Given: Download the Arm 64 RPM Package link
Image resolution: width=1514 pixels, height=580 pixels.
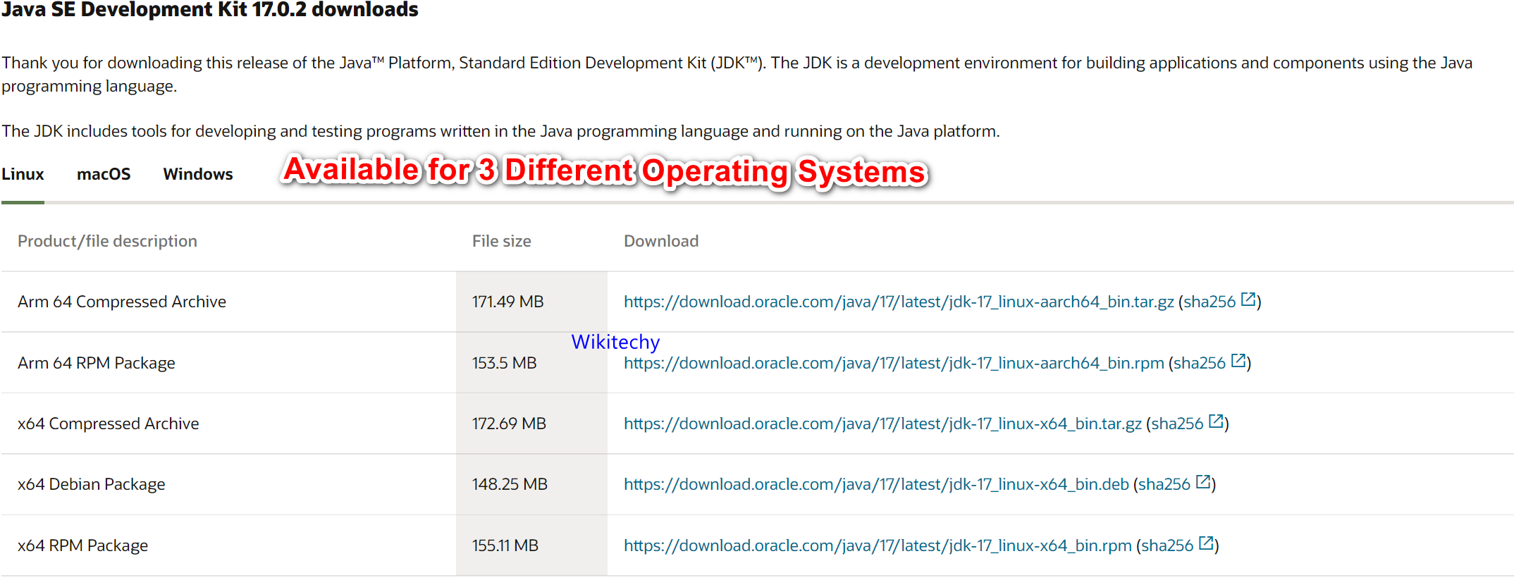Looking at the screenshot, I should (x=893, y=363).
